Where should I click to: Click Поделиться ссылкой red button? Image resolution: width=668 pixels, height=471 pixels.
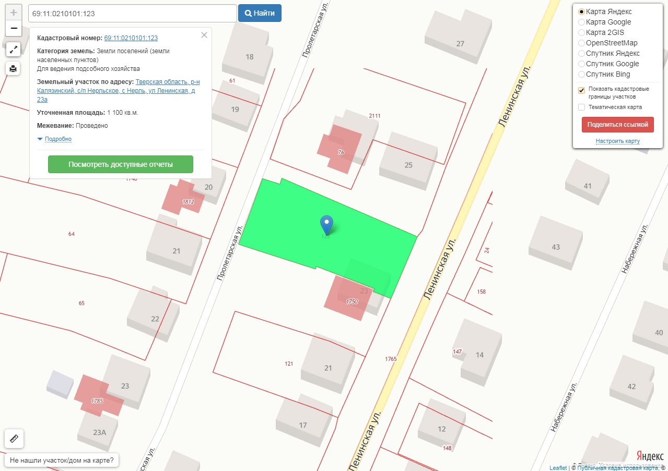[618, 125]
